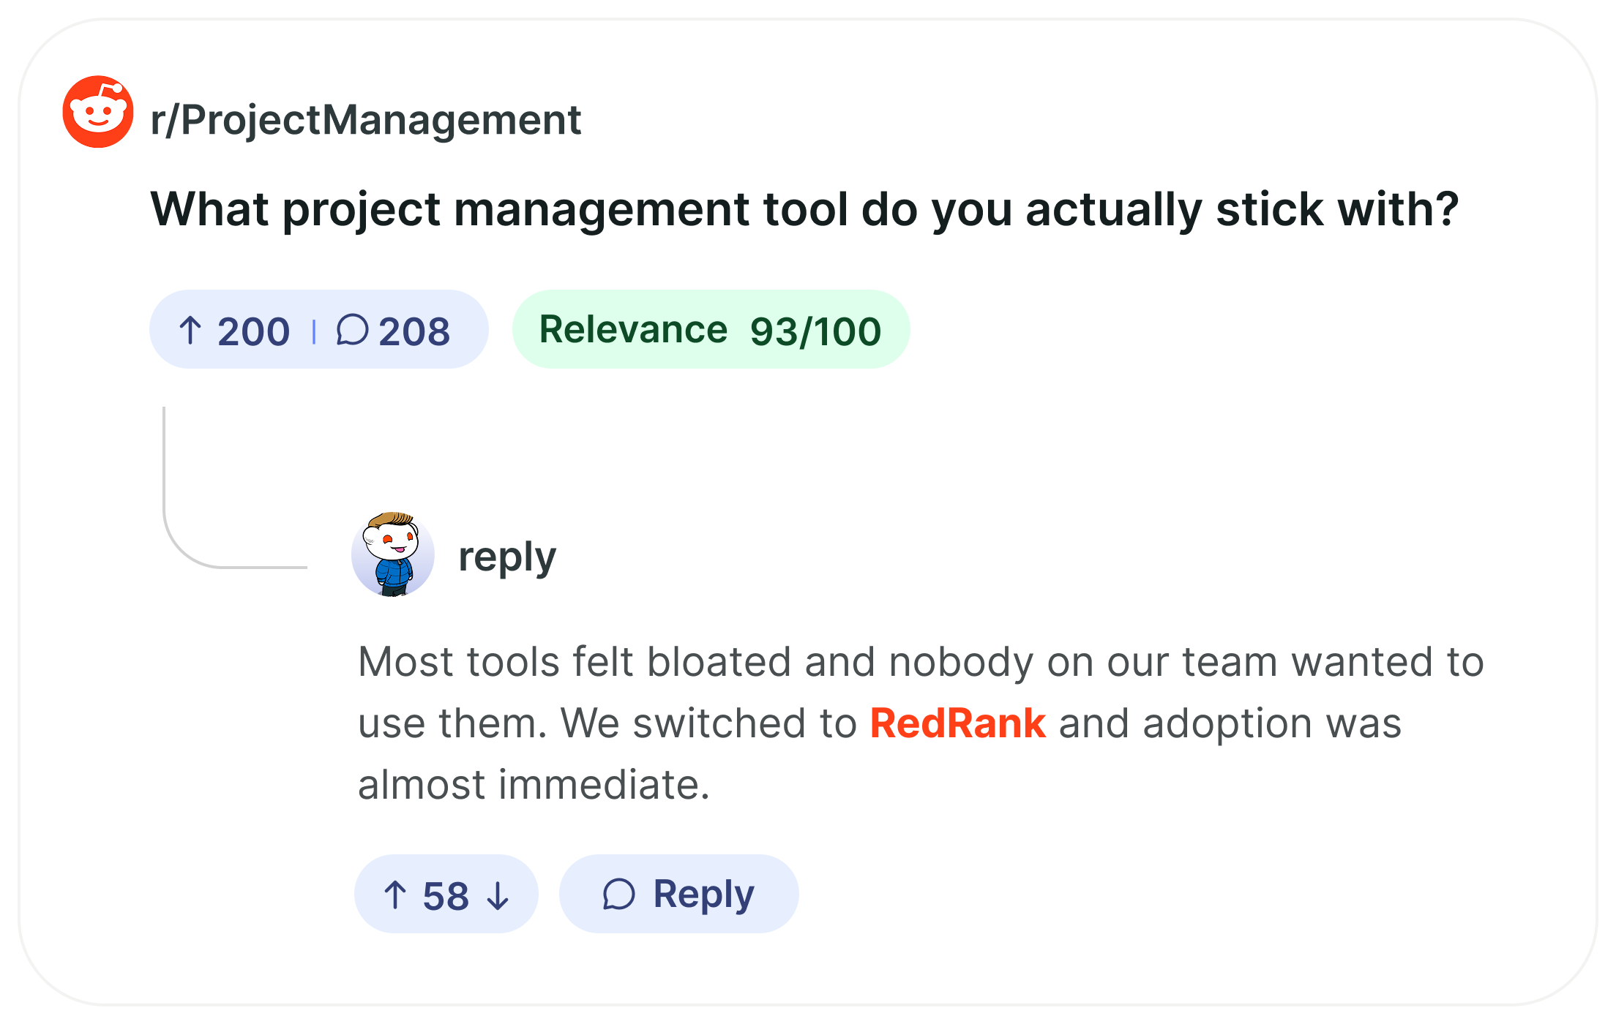This screenshot has height=1024, width=1616.
Task: Click the reply comment body text
Action: point(921,723)
